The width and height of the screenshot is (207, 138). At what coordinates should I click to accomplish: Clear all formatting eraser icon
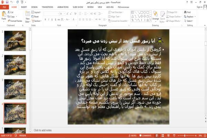pyautogui.click(x=75, y=13)
